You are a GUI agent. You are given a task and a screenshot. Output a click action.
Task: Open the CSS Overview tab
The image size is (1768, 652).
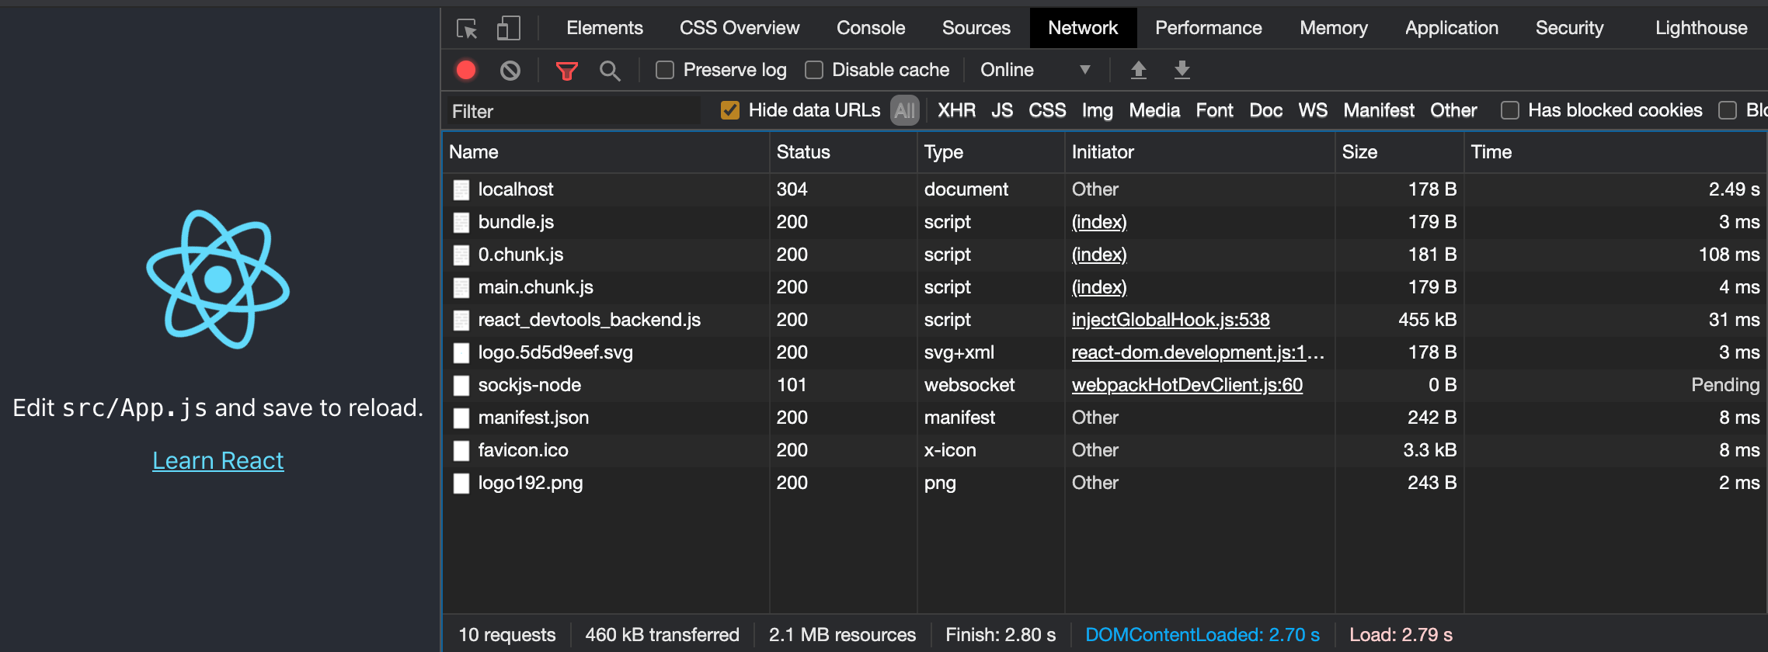(740, 28)
